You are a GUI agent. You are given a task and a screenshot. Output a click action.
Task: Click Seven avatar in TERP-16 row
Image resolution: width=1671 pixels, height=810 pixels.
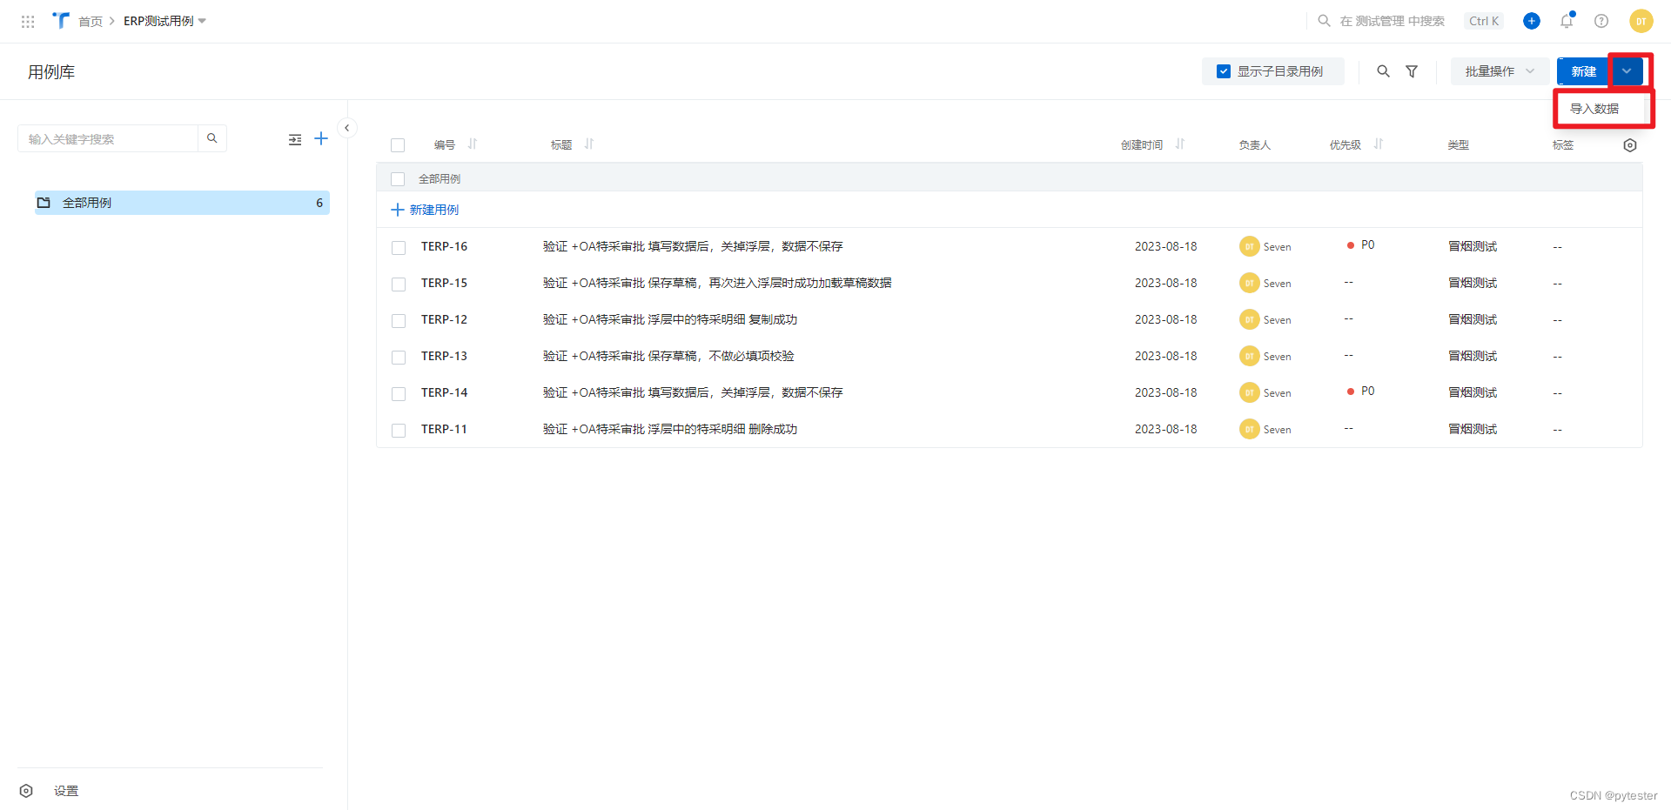[x=1250, y=246]
